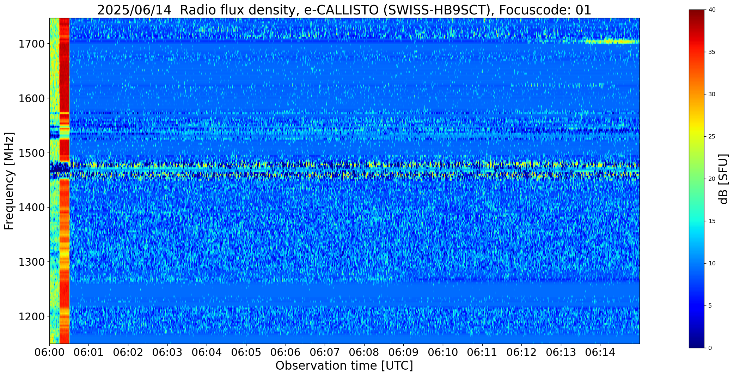The height and width of the screenshot is (376, 734).
Task: Click the colorbar 5 tick label
Action: pyautogui.click(x=710, y=306)
